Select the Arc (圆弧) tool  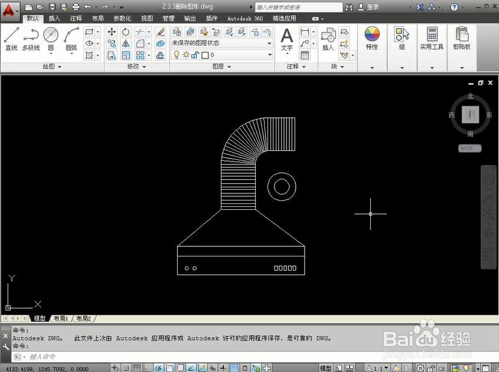pyautogui.click(x=71, y=39)
